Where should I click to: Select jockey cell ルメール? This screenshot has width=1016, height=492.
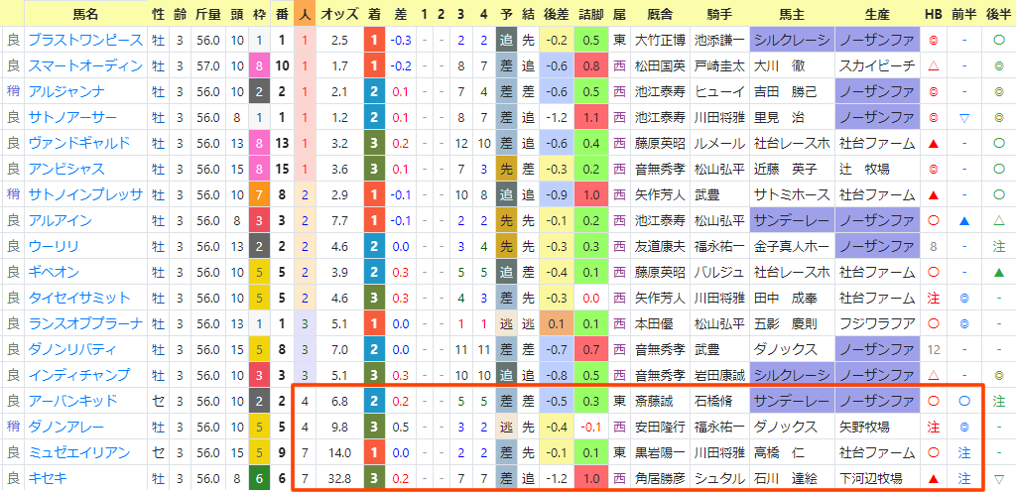[x=719, y=143]
